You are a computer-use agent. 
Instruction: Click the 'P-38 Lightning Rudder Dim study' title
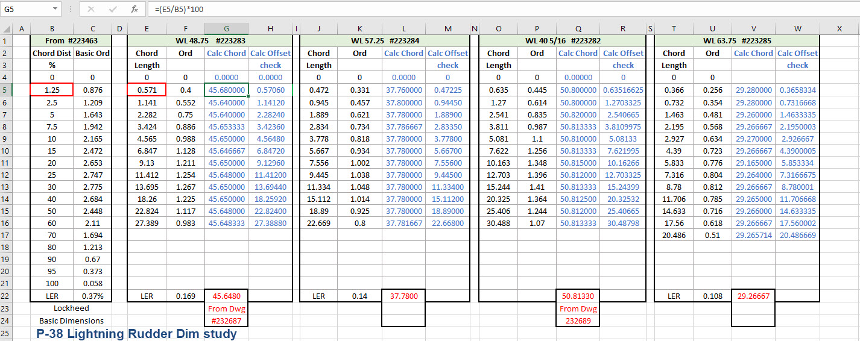(x=136, y=334)
